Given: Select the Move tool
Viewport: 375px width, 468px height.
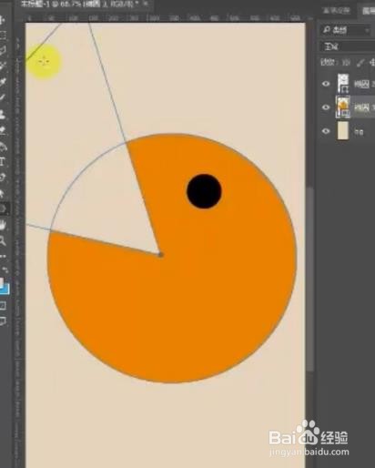Looking at the screenshot, I should (3, 20).
